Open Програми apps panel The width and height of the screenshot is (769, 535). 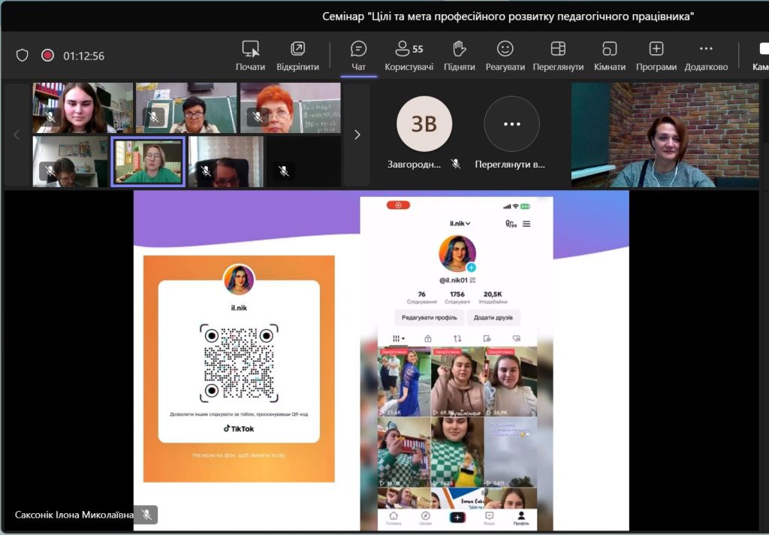coord(656,56)
